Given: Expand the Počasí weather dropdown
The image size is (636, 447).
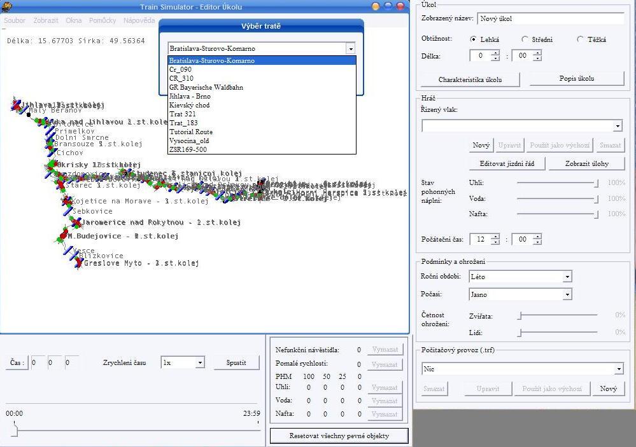Looking at the screenshot, I should tap(567, 294).
